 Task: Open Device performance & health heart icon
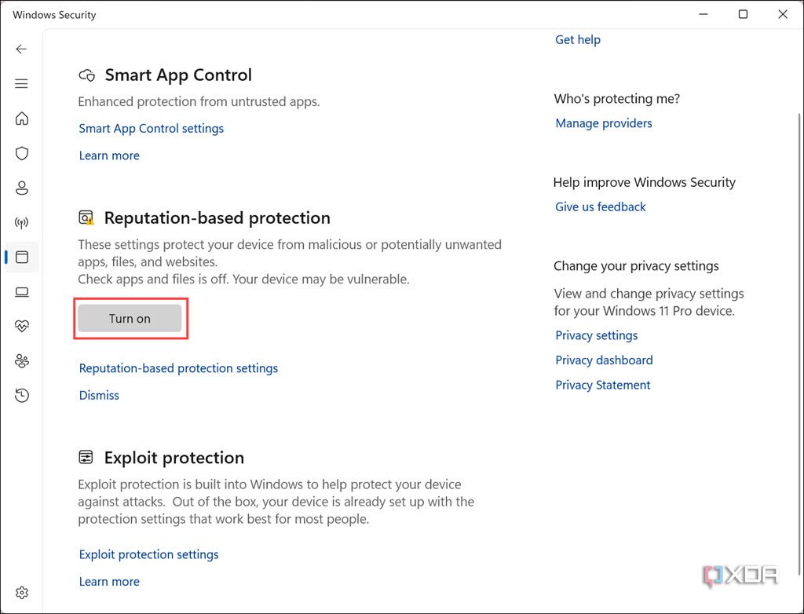tap(22, 327)
